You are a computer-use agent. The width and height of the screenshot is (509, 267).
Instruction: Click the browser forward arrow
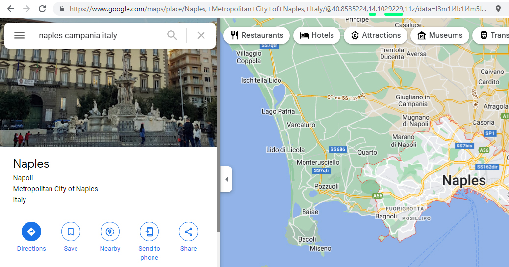pos(26,9)
